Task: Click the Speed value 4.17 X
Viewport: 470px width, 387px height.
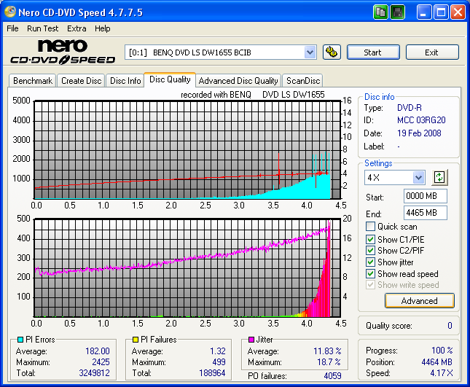Action: tap(442, 373)
